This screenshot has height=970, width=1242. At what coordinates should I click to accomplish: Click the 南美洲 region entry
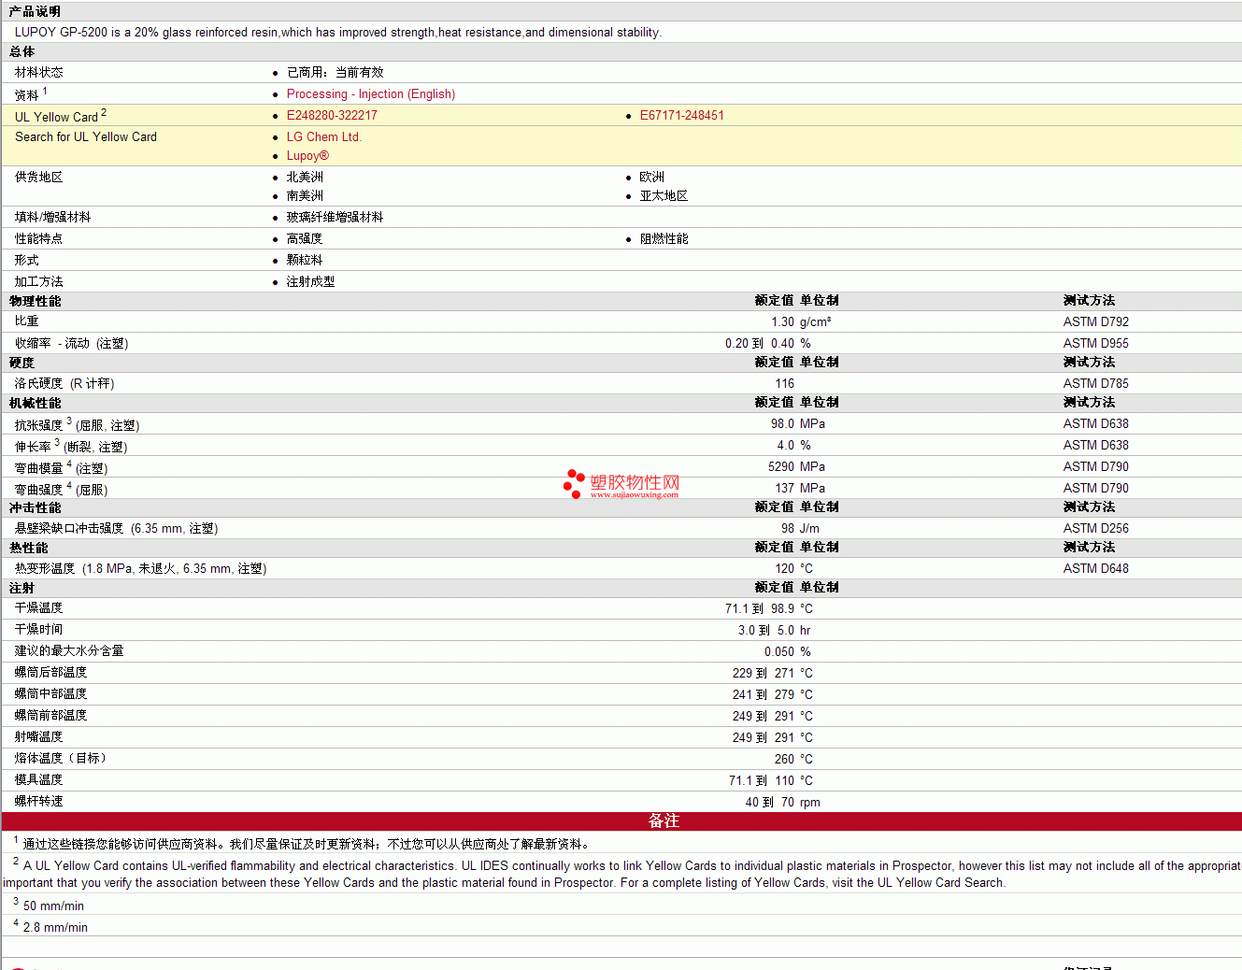[x=305, y=196]
